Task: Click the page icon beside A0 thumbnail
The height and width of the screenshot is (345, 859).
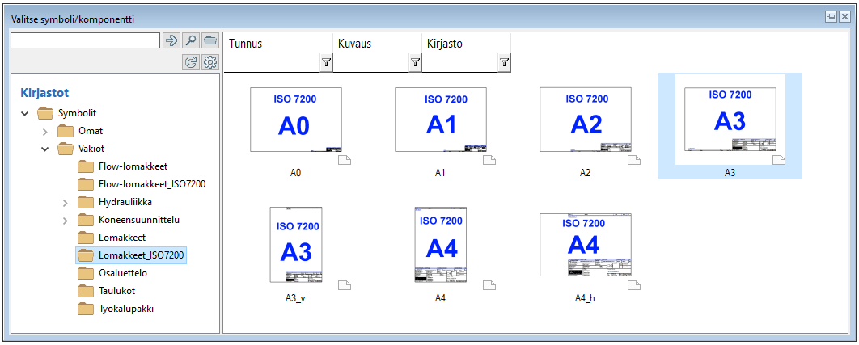Action: [344, 160]
